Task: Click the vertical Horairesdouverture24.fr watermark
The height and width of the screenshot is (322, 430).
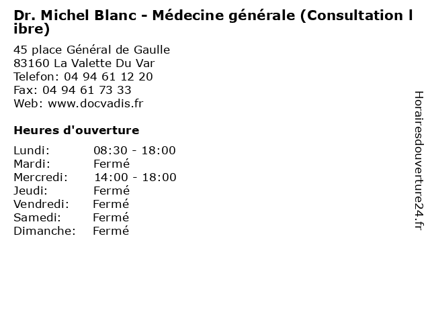Action: click(419, 161)
